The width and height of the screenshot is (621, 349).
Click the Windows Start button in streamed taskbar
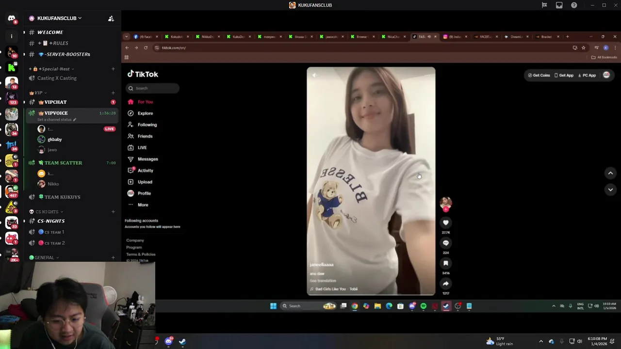click(273, 306)
